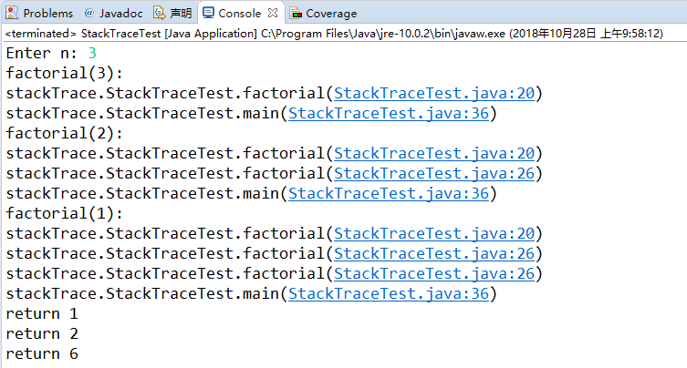Click the 'return 6' output line
This screenshot has height=368, width=687.
pyautogui.click(x=42, y=354)
